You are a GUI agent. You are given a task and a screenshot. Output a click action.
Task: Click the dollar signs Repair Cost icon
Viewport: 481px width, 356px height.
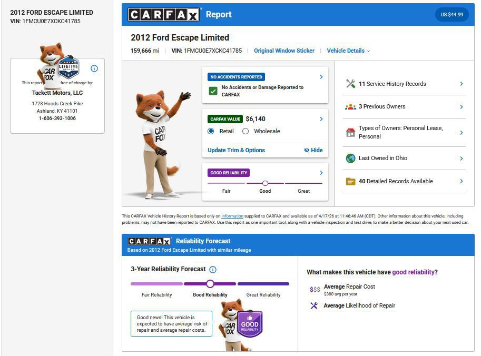point(315,290)
